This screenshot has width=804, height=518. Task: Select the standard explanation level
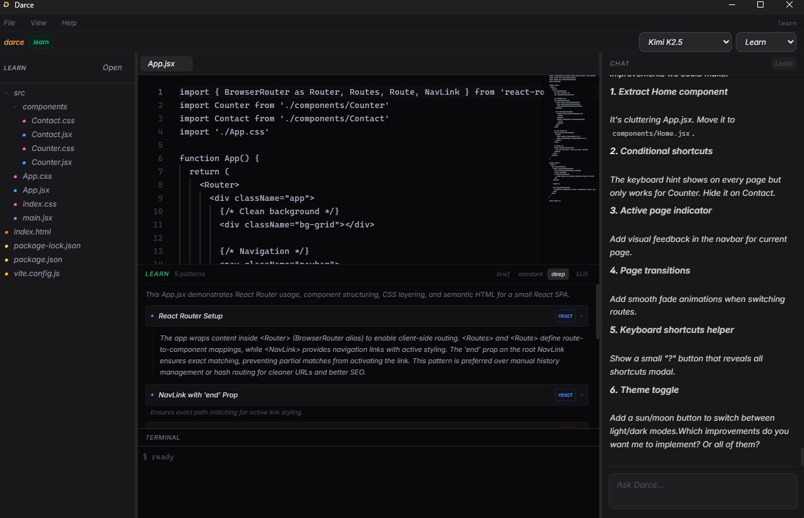click(x=530, y=274)
